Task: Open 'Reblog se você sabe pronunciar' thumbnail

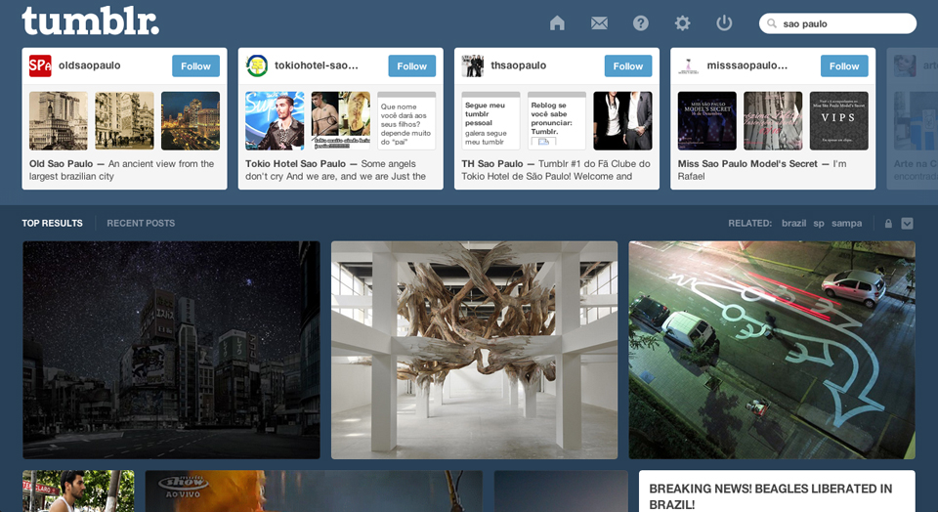Action: coord(557,120)
